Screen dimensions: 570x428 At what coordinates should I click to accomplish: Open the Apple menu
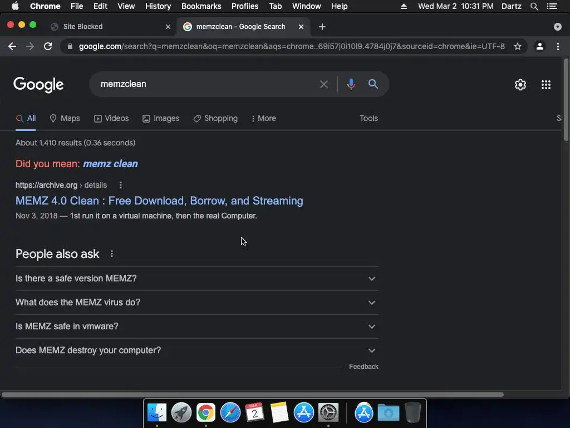[x=15, y=6]
